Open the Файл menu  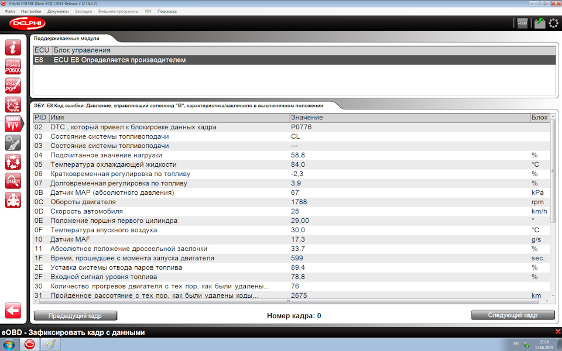click(10, 12)
